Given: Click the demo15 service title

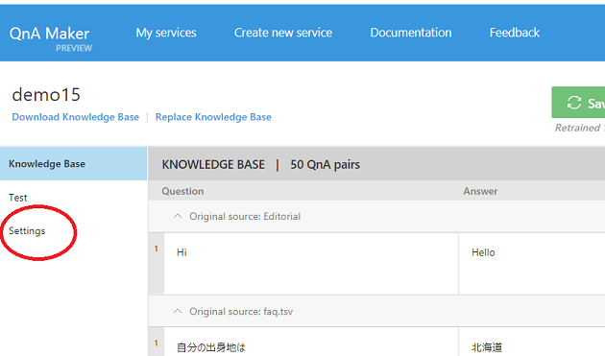Looking at the screenshot, I should [x=46, y=95].
